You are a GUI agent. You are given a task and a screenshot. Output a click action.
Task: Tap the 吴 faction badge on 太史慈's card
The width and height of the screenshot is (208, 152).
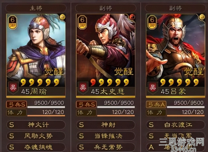click(83, 88)
